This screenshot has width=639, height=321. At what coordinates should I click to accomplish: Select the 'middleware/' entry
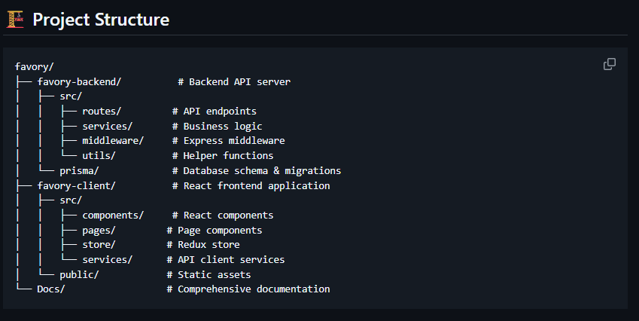click(113, 141)
